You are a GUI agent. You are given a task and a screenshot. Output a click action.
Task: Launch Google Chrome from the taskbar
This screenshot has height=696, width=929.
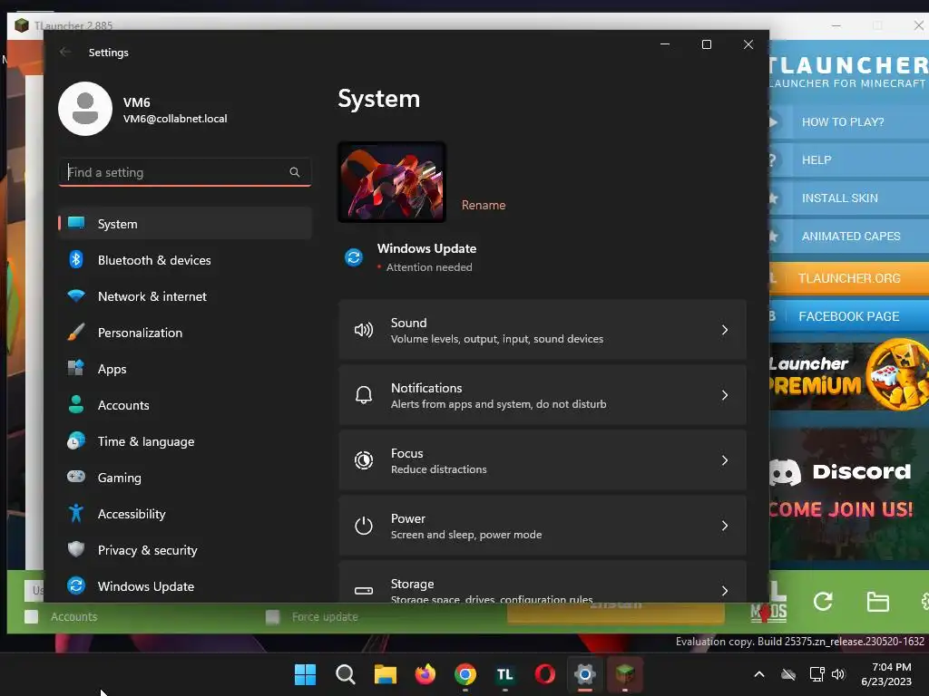(465, 674)
